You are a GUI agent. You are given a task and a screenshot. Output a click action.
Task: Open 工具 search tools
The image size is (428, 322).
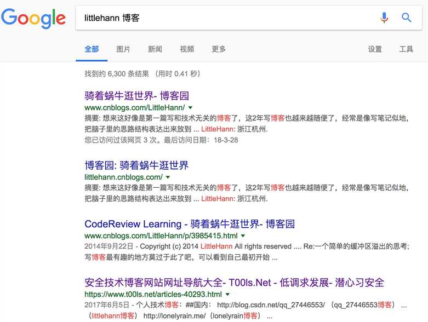(x=406, y=49)
